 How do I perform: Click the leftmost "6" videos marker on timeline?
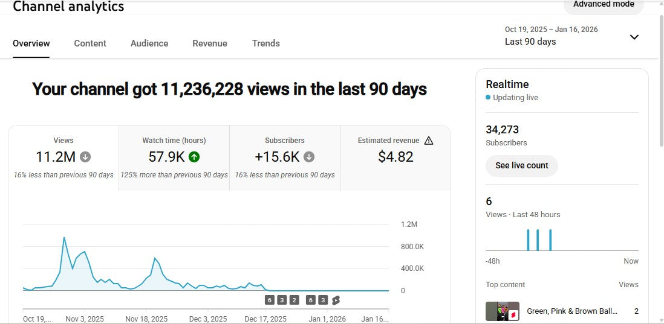(270, 300)
